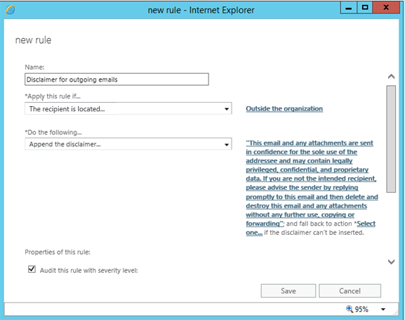
Task: Toggle Audit this rule with severity level
Action: [32, 269]
